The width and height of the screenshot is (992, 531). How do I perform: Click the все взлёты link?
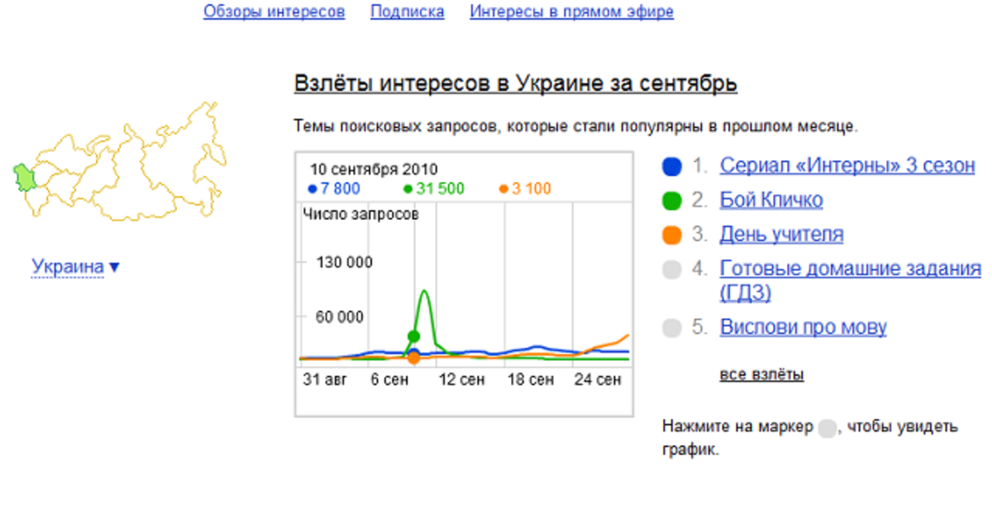click(761, 374)
